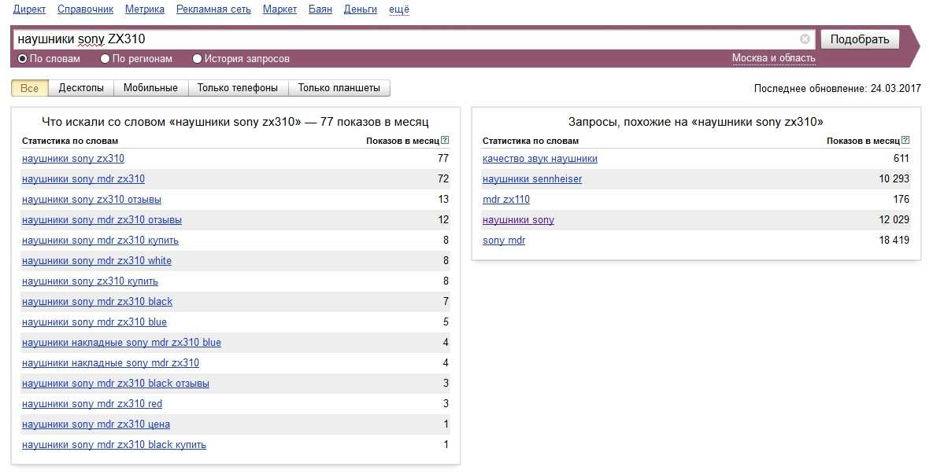Viewport: 933px width, 474px height.
Task: Switch to the 'Только планшеты' tab
Action: click(x=339, y=88)
